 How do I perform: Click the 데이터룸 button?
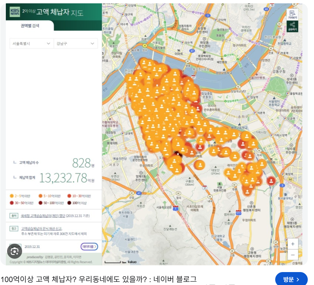point(89,247)
